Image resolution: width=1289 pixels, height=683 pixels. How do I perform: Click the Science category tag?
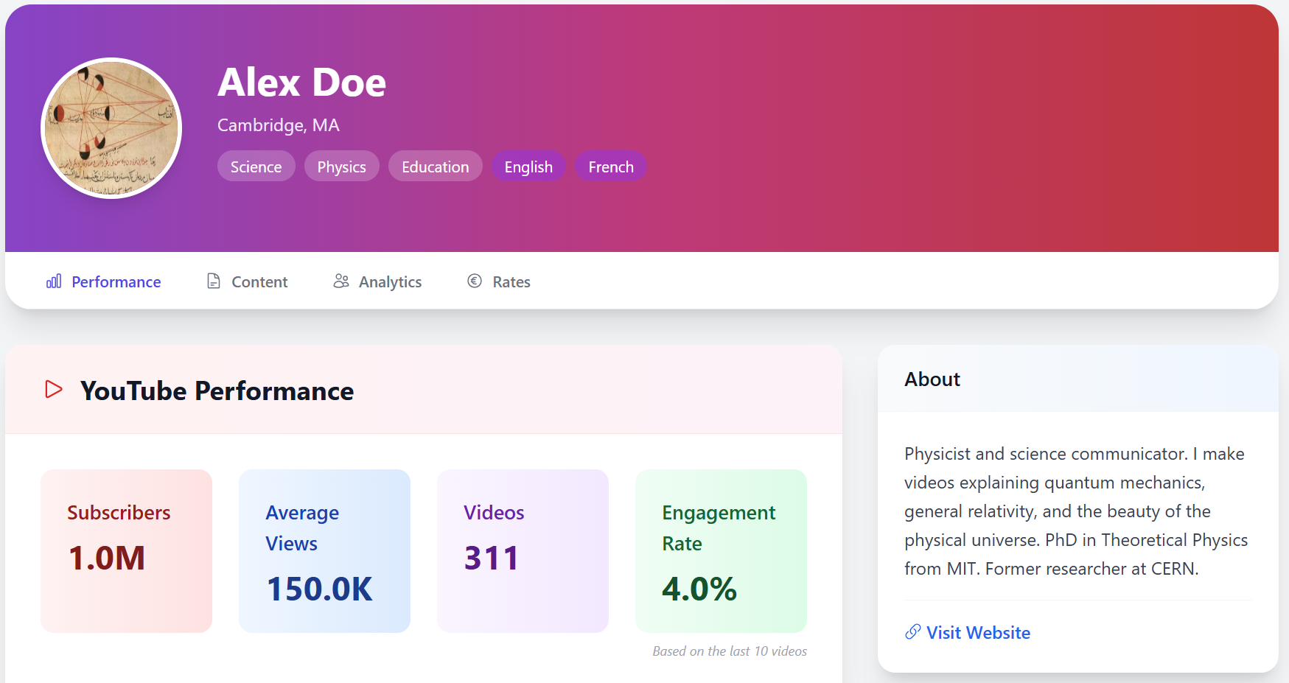point(256,167)
